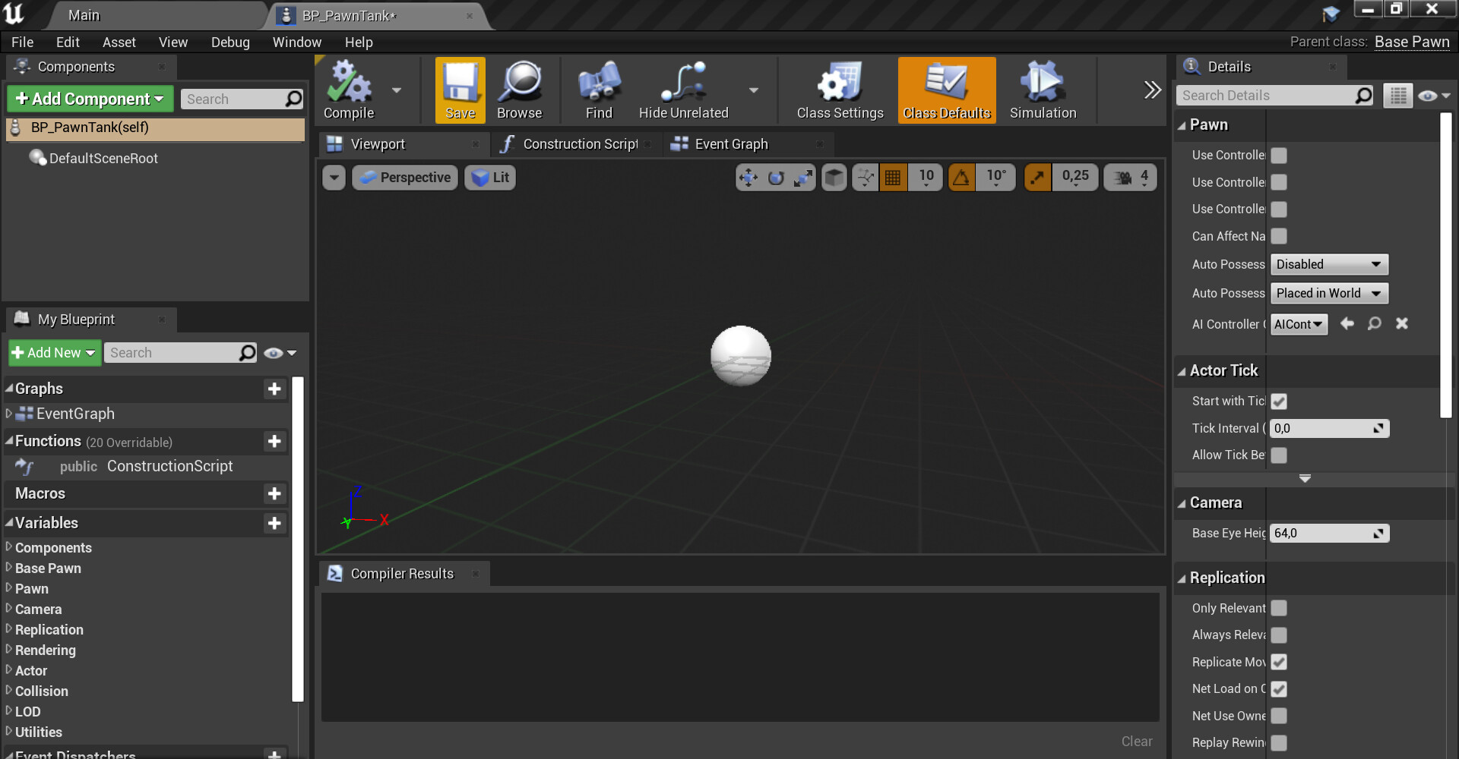The image size is (1459, 759).
Task: Open Add Component dropdown
Action: 90,99
